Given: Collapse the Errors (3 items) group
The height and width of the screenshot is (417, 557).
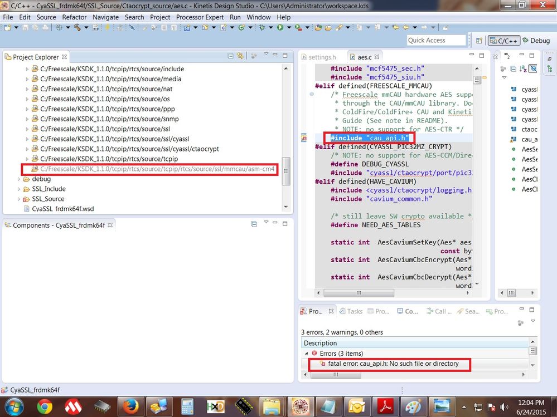Looking at the screenshot, I should tap(307, 354).
